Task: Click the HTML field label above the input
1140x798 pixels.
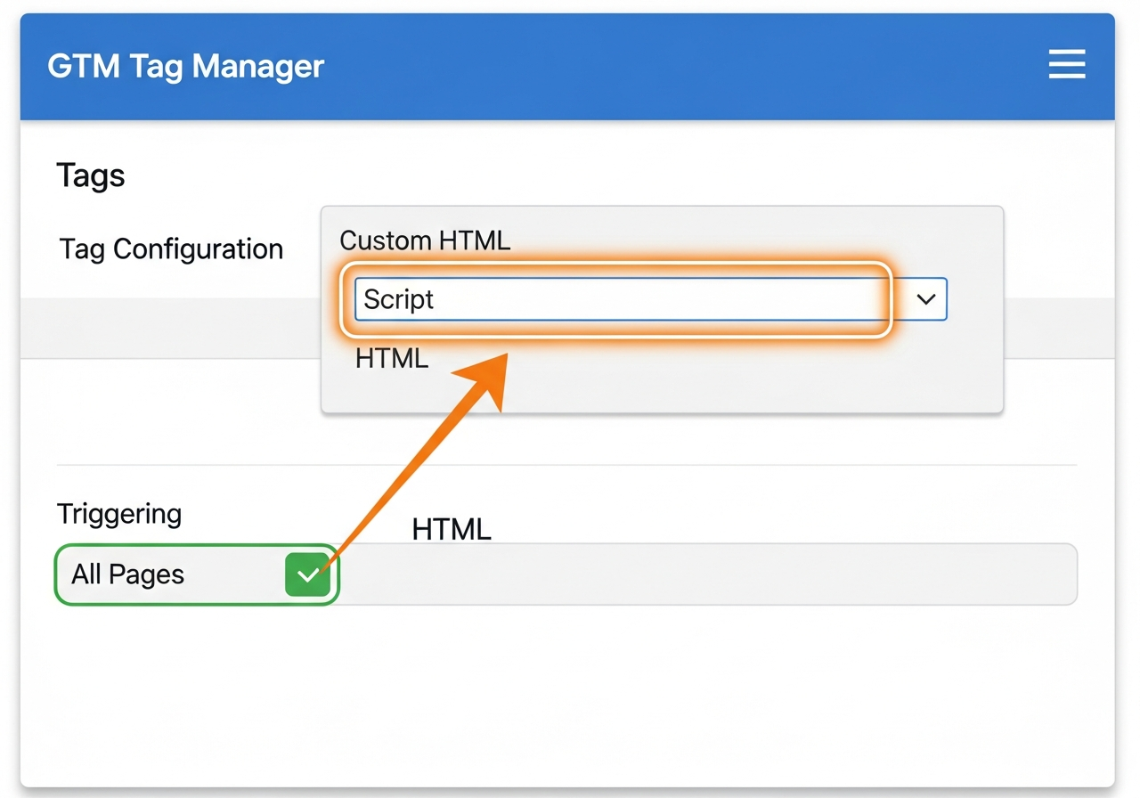Action: pos(452,529)
